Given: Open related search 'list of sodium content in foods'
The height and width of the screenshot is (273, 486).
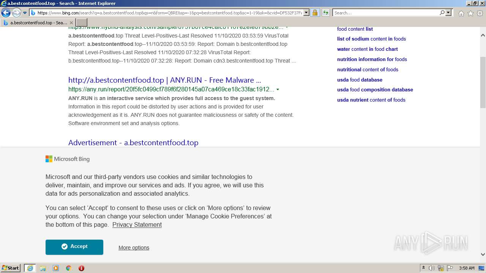Looking at the screenshot, I should [x=371, y=39].
